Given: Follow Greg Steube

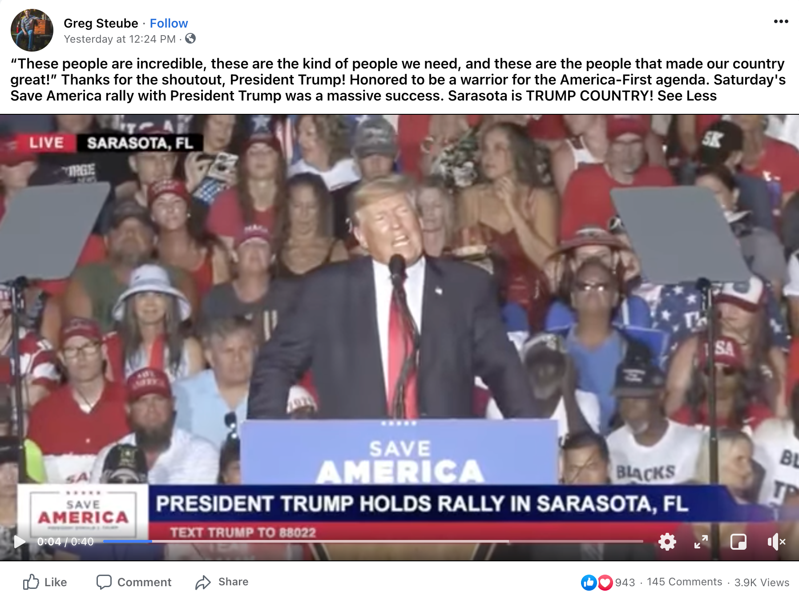Looking at the screenshot, I should (169, 23).
